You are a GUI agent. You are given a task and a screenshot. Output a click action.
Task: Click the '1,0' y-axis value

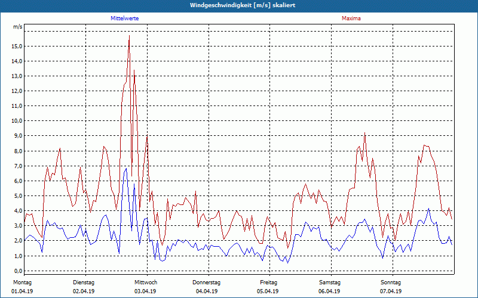point(18,256)
